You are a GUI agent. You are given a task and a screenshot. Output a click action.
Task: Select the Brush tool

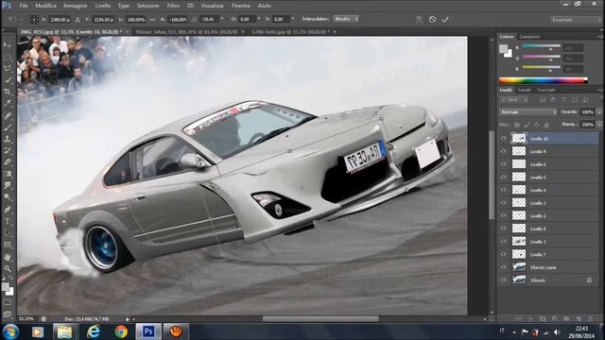coord(8,127)
